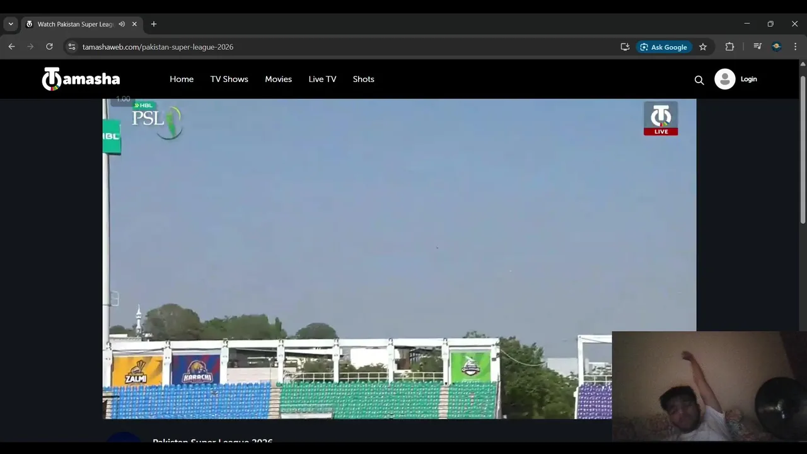Open the Extensions puzzle icon

pos(729,47)
